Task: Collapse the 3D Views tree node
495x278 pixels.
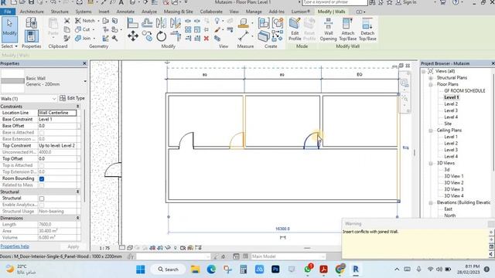Action: point(431,163)
